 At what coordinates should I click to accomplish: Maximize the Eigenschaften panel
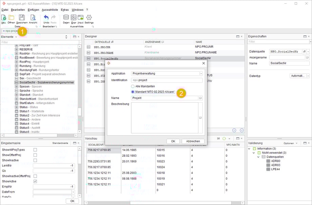(x=305, y=36)
